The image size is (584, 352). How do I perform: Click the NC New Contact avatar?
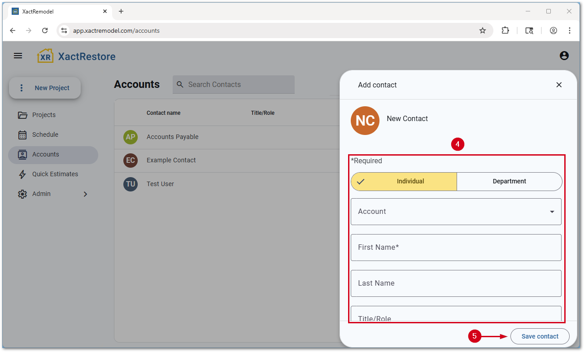(365, 121)
